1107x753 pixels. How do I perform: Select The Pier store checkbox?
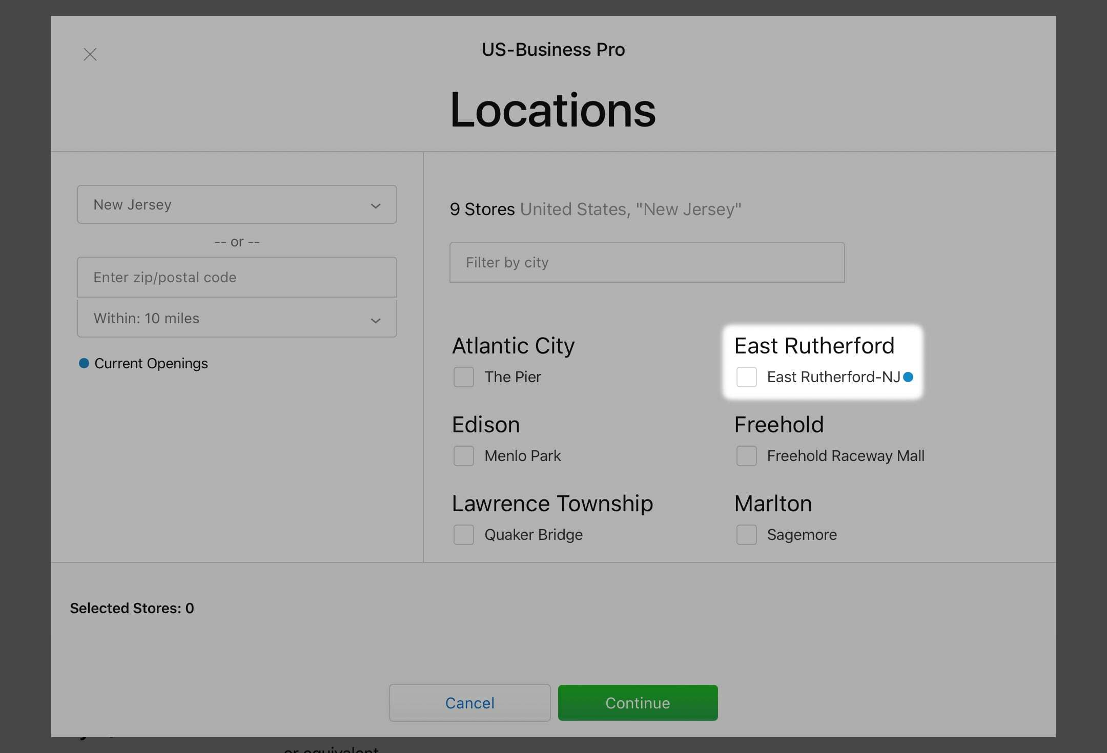[x=463, y=377]
